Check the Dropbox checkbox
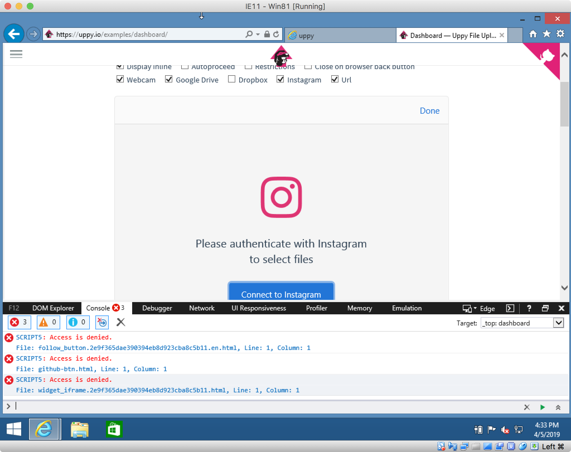 click(231, 79)
